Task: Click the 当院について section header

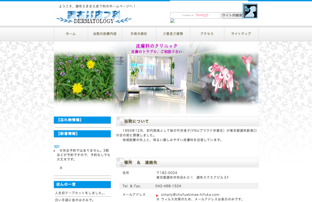Action: [x=187, y=121]
